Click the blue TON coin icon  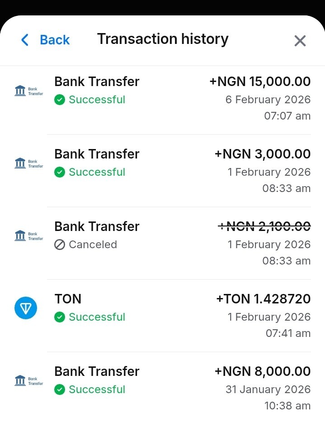[25, 308]
